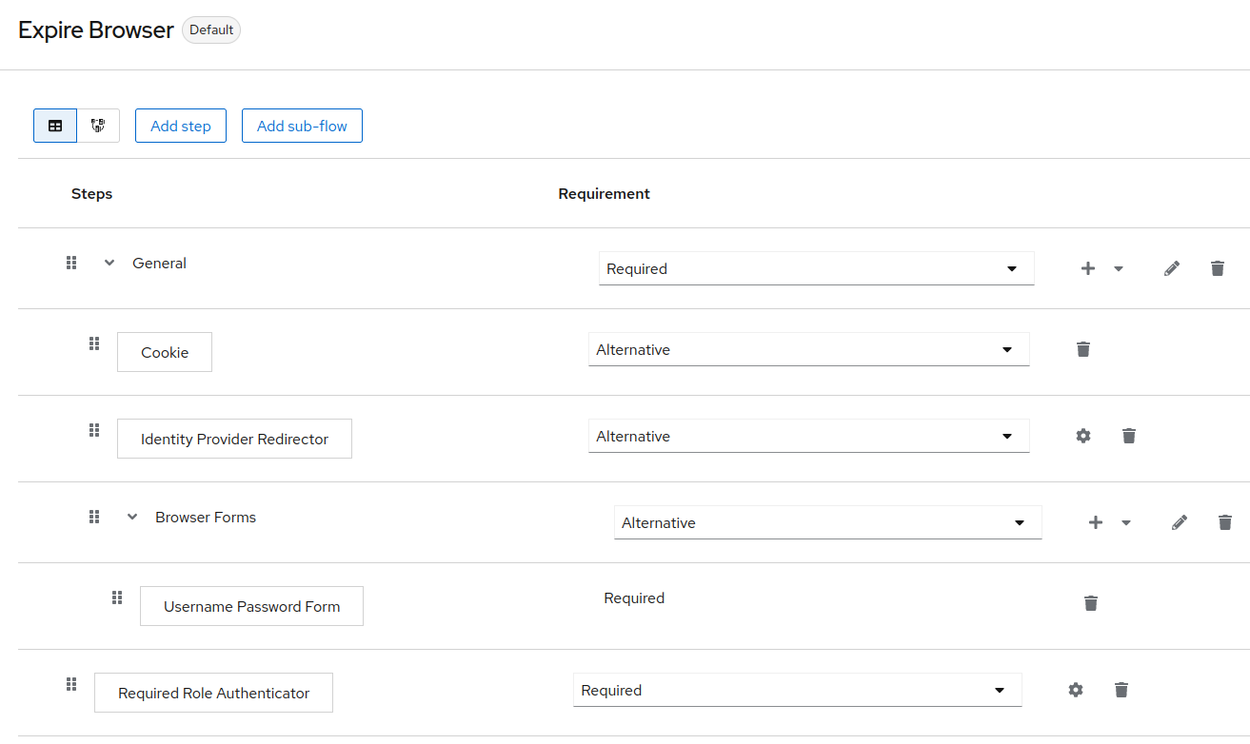The width and height of the screenshot is (1250, 744).
Task: Open General requirement dropdown
Action: click(816, 269)
